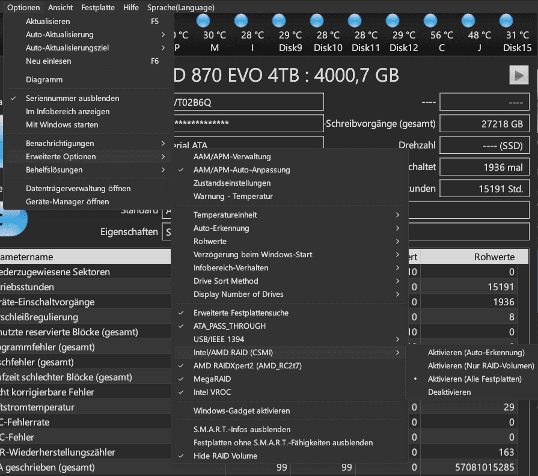Screen dimensions: 538x476
Task: Toggle Intel VROC support
Action: tap(289, 392)
